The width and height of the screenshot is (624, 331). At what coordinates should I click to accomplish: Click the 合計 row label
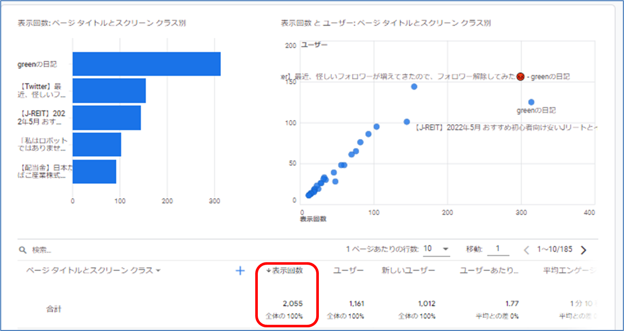click(x=54, y=309)
